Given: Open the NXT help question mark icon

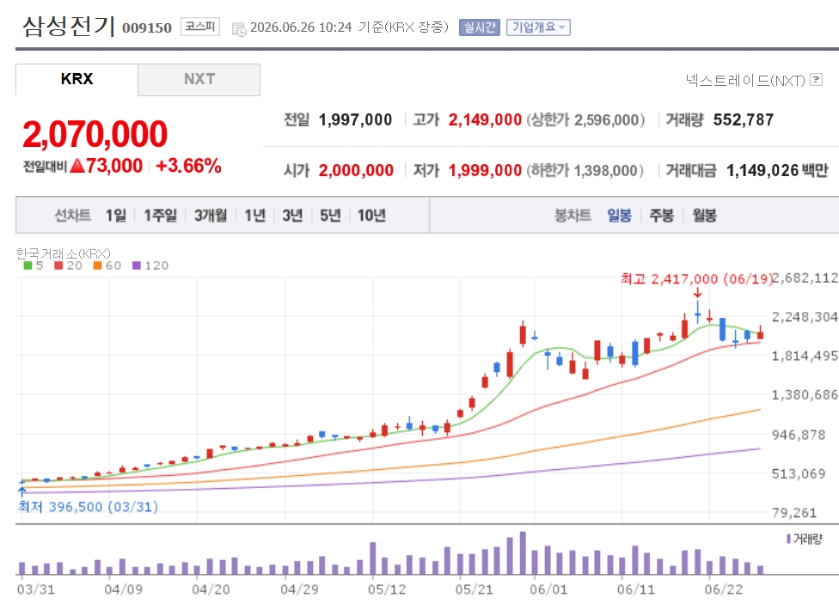Looking at the screenshot, I should 816,80.
